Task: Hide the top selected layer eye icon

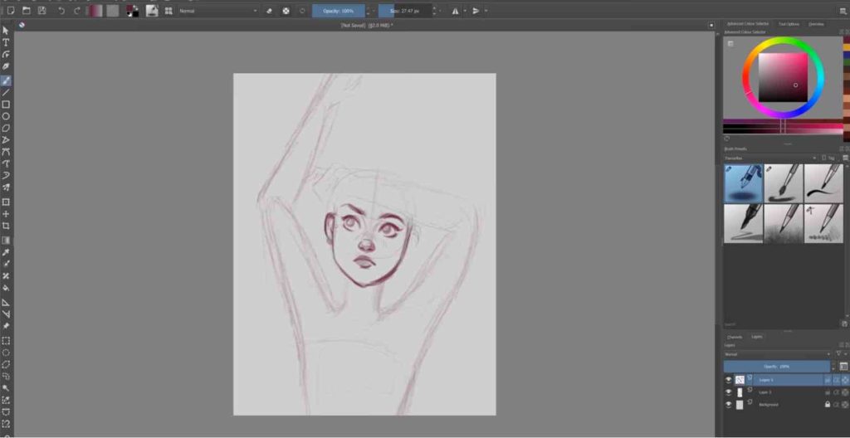Action: coord(729,379)
